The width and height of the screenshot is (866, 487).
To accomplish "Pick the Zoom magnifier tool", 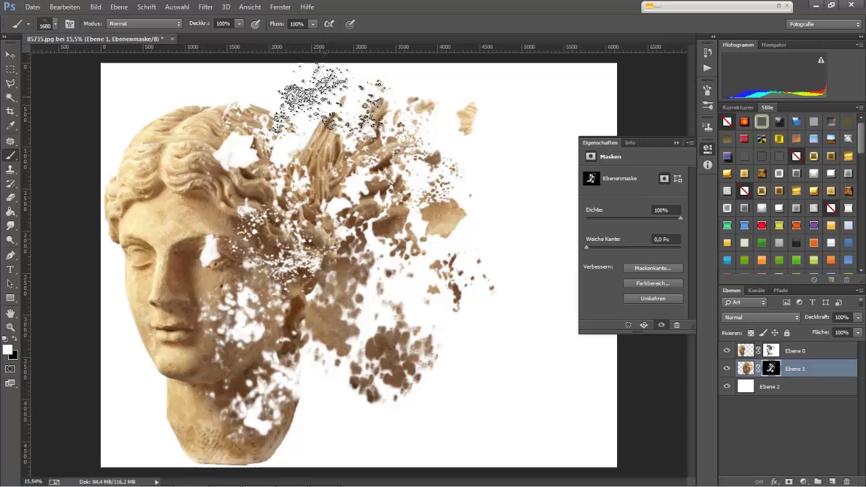I will coord(10,327).
